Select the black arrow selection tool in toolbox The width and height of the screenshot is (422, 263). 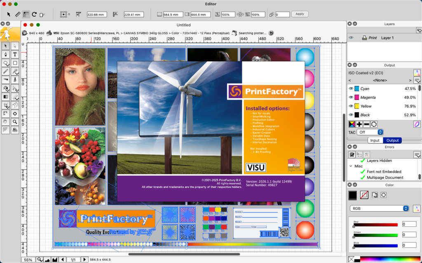pos(6,46)
